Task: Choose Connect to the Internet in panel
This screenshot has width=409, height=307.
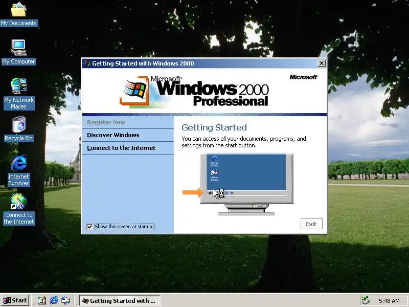Action: [x=128, y=148]
